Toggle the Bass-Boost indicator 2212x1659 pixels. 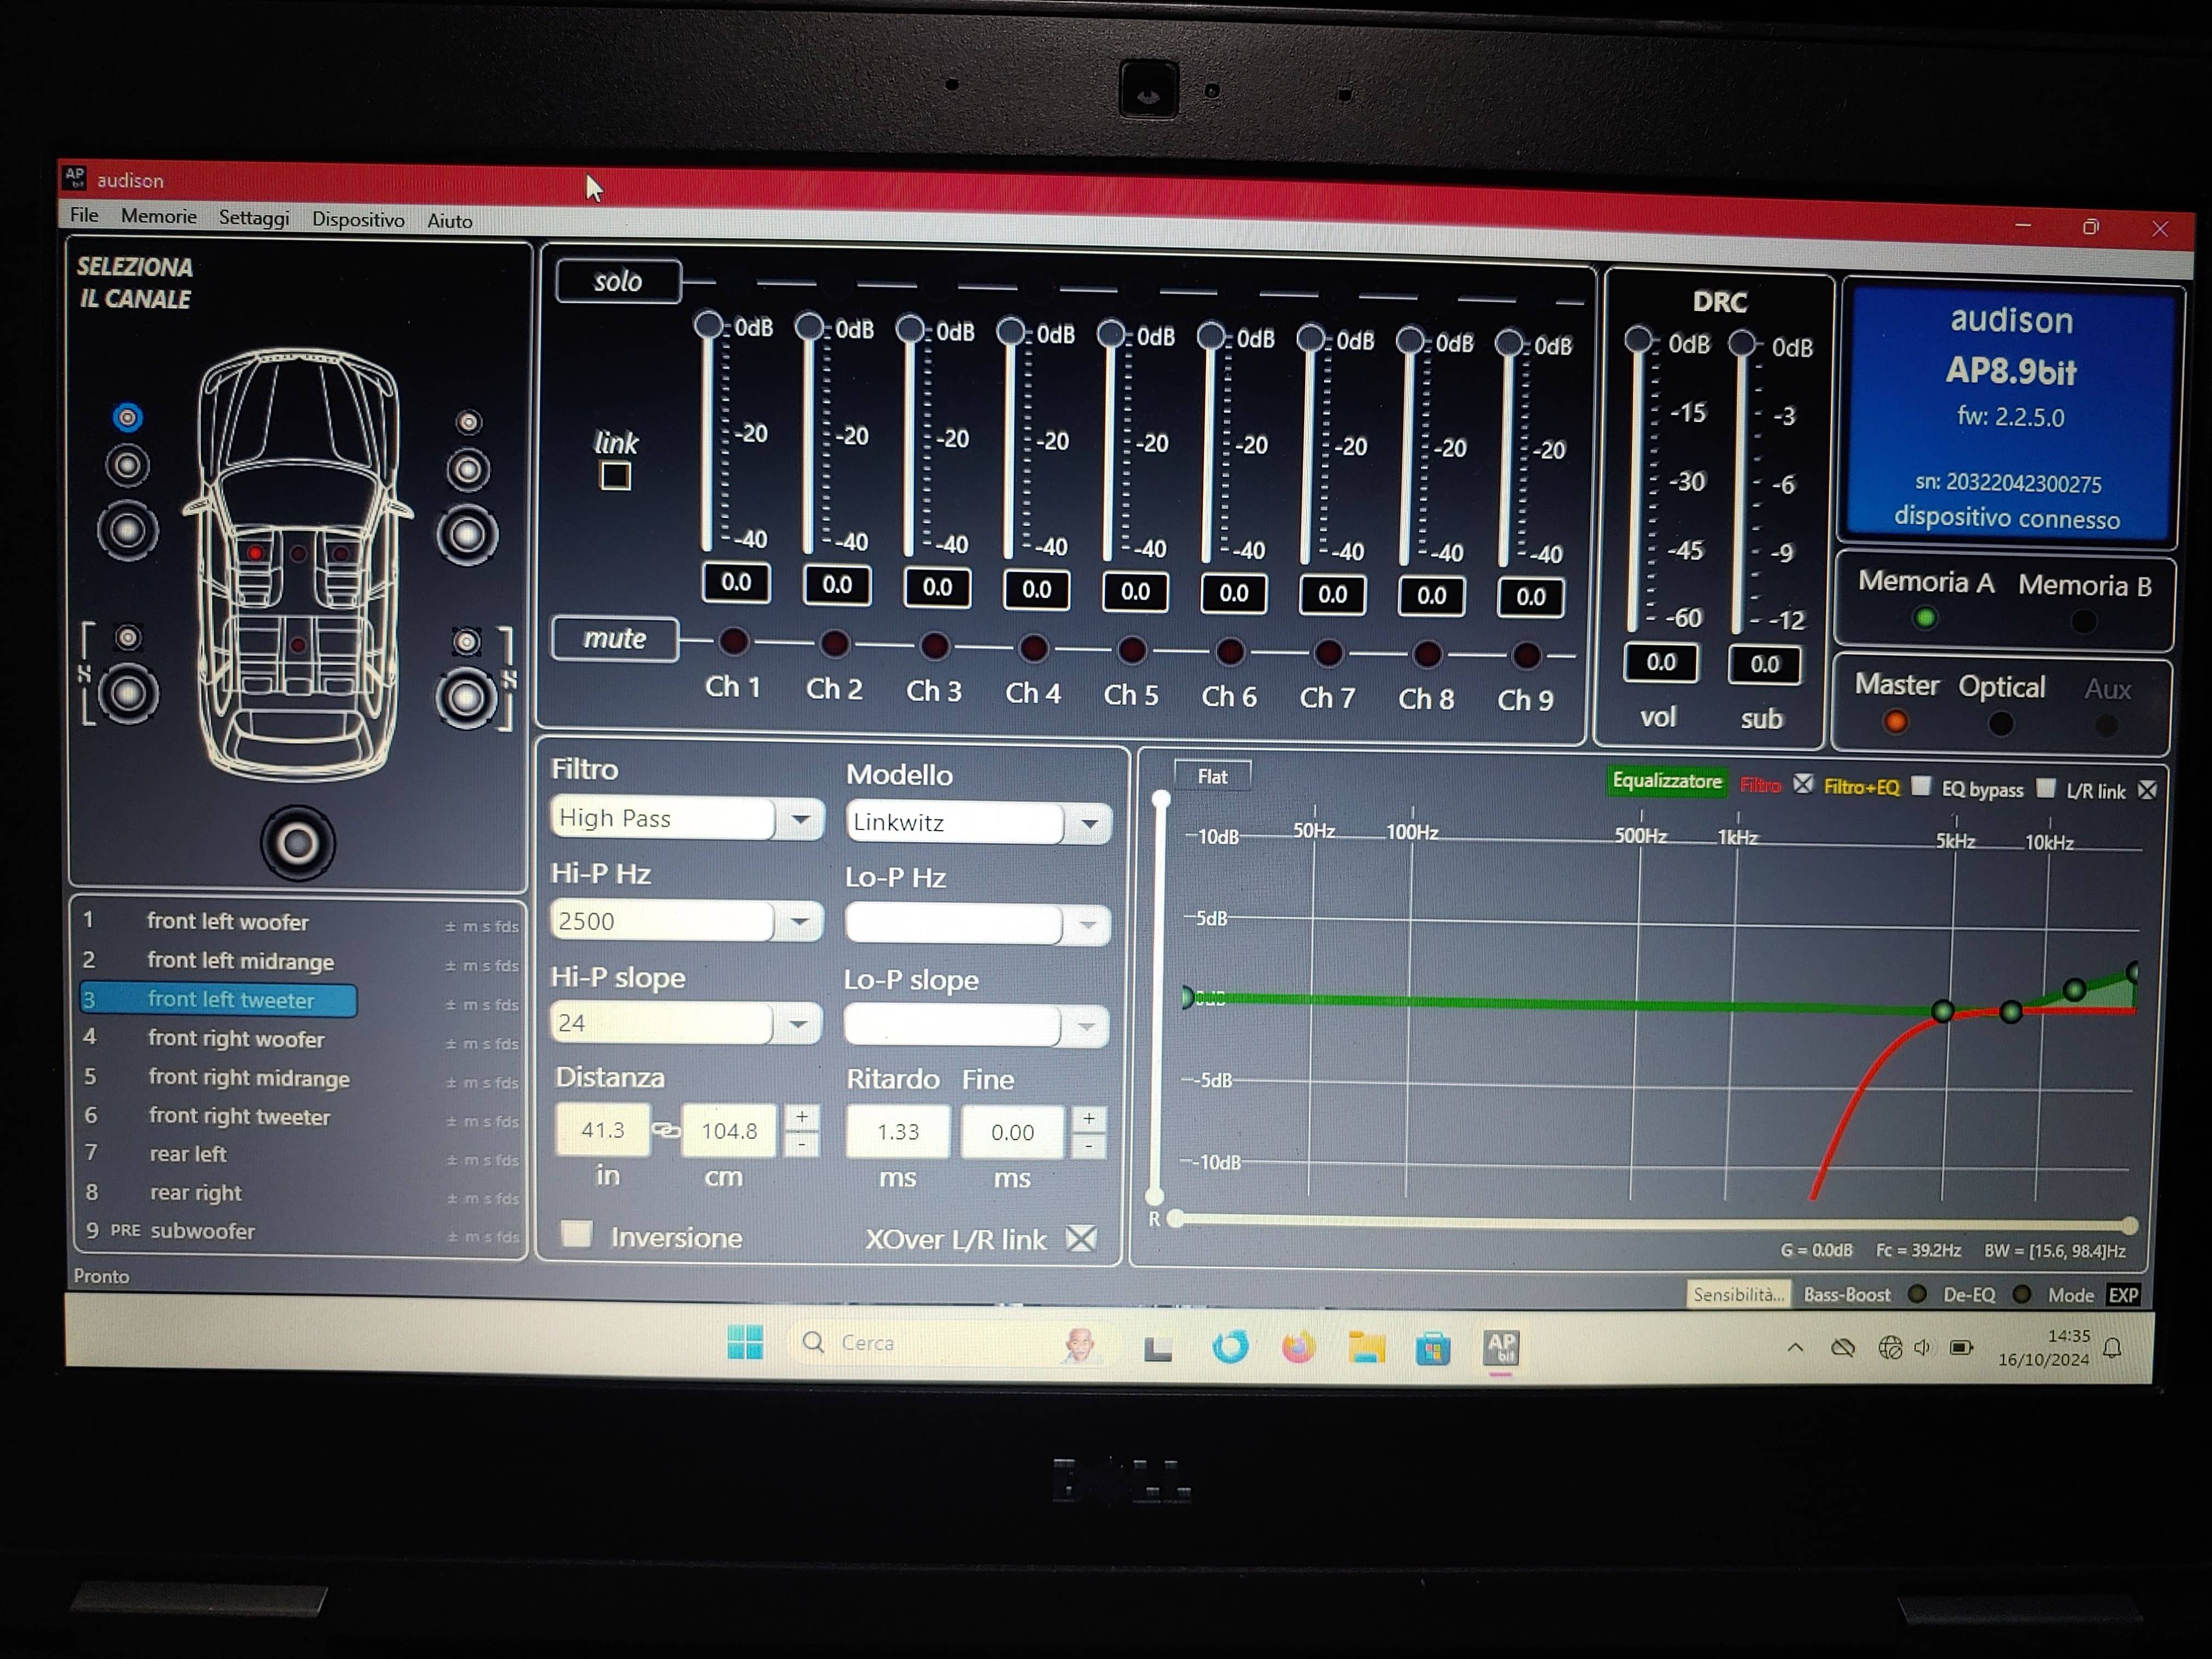(x=1917, y=1294)
